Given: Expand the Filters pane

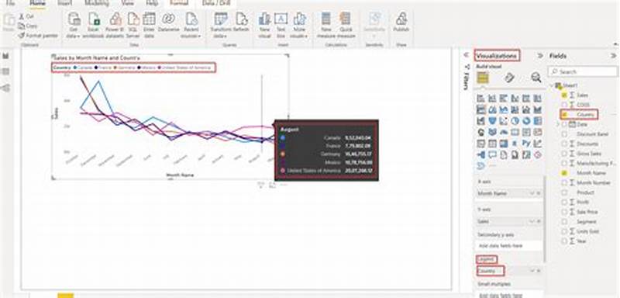Looking at the screenshot, I should pyautogui.click(x=466, y=55).
